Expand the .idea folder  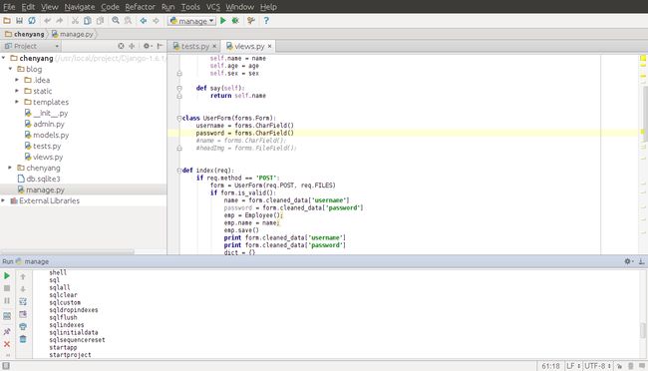[x=17, y=80]
